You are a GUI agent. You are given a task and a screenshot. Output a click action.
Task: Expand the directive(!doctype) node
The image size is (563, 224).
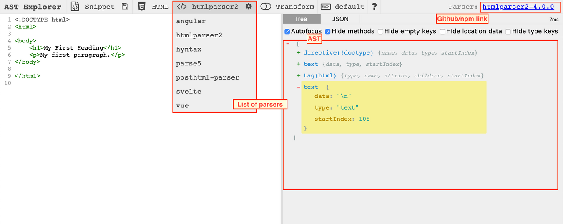[299, 53]
